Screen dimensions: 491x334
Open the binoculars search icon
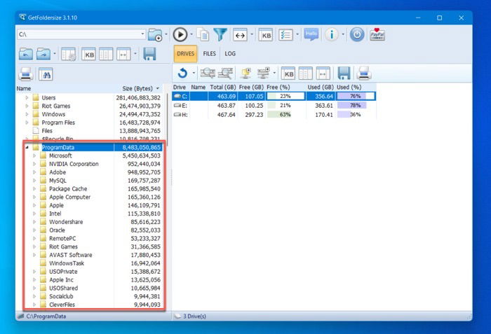click(46, 74)
